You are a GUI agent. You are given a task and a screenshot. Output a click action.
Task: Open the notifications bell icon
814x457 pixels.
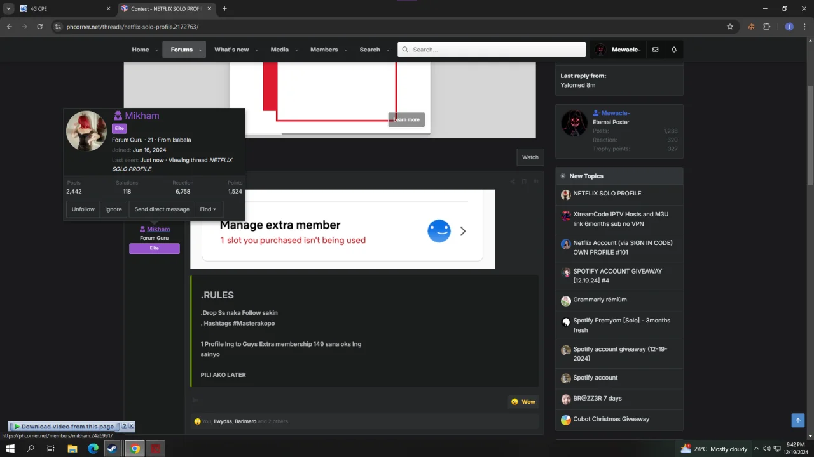pos(674,50)
